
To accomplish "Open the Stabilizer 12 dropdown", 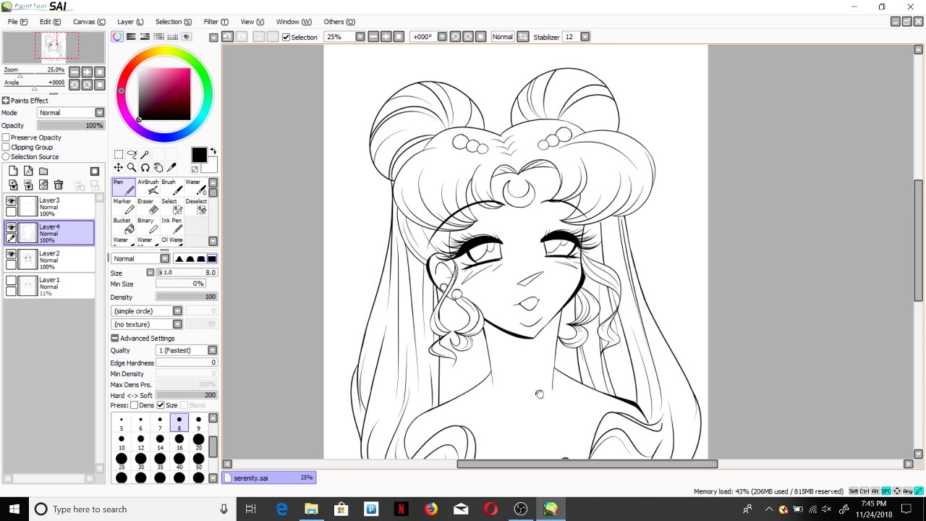I will point(585,37).
